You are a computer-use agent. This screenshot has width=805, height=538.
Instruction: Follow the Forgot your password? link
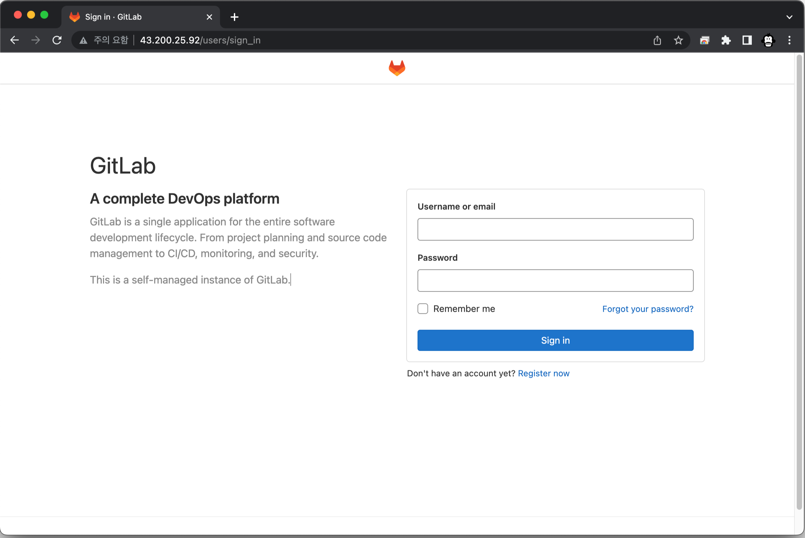(x=647, y=309)
